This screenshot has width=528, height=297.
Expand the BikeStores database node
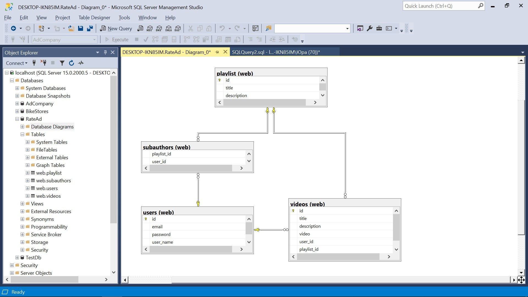(x=17, y=111)
